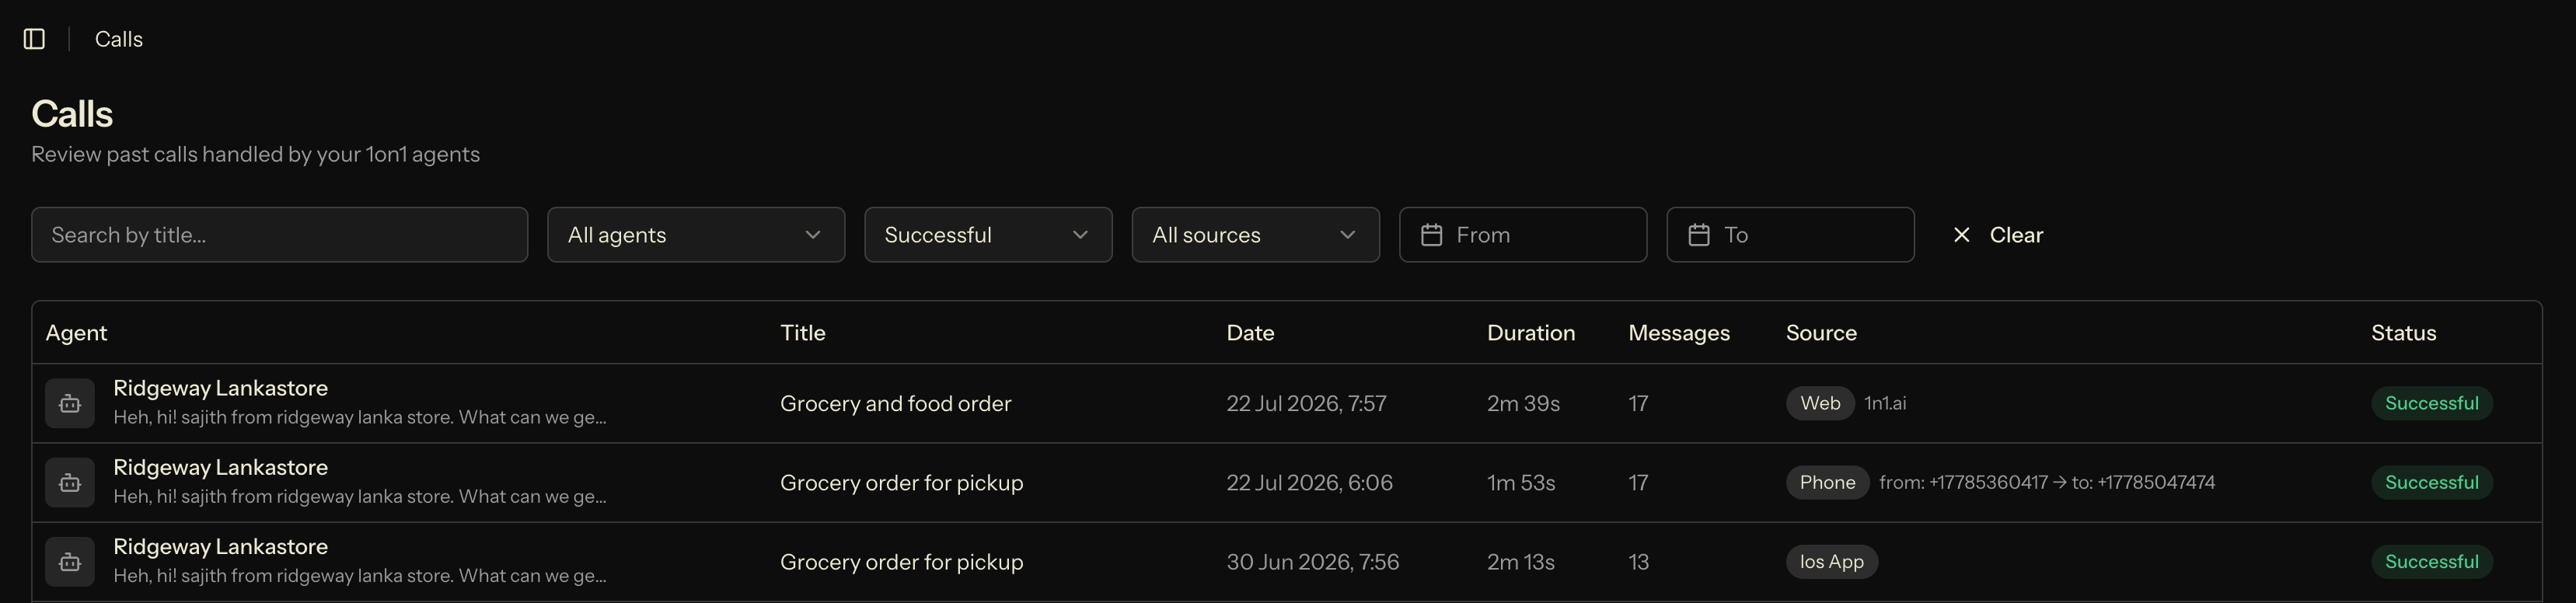The image size is (2576, 603).
Task: Click the Ridgeway Lankastore name in the Phone source row
Action: point(220,467)
